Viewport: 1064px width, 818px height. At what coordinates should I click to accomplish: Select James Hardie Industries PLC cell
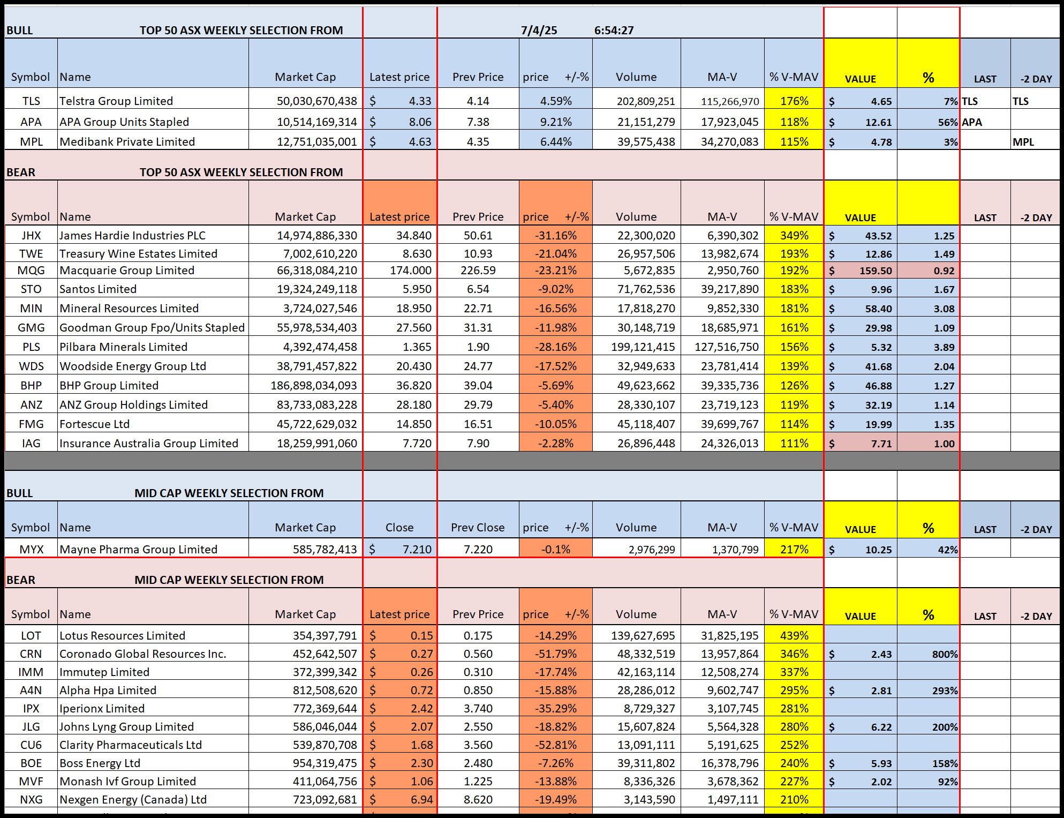[153, 235]
